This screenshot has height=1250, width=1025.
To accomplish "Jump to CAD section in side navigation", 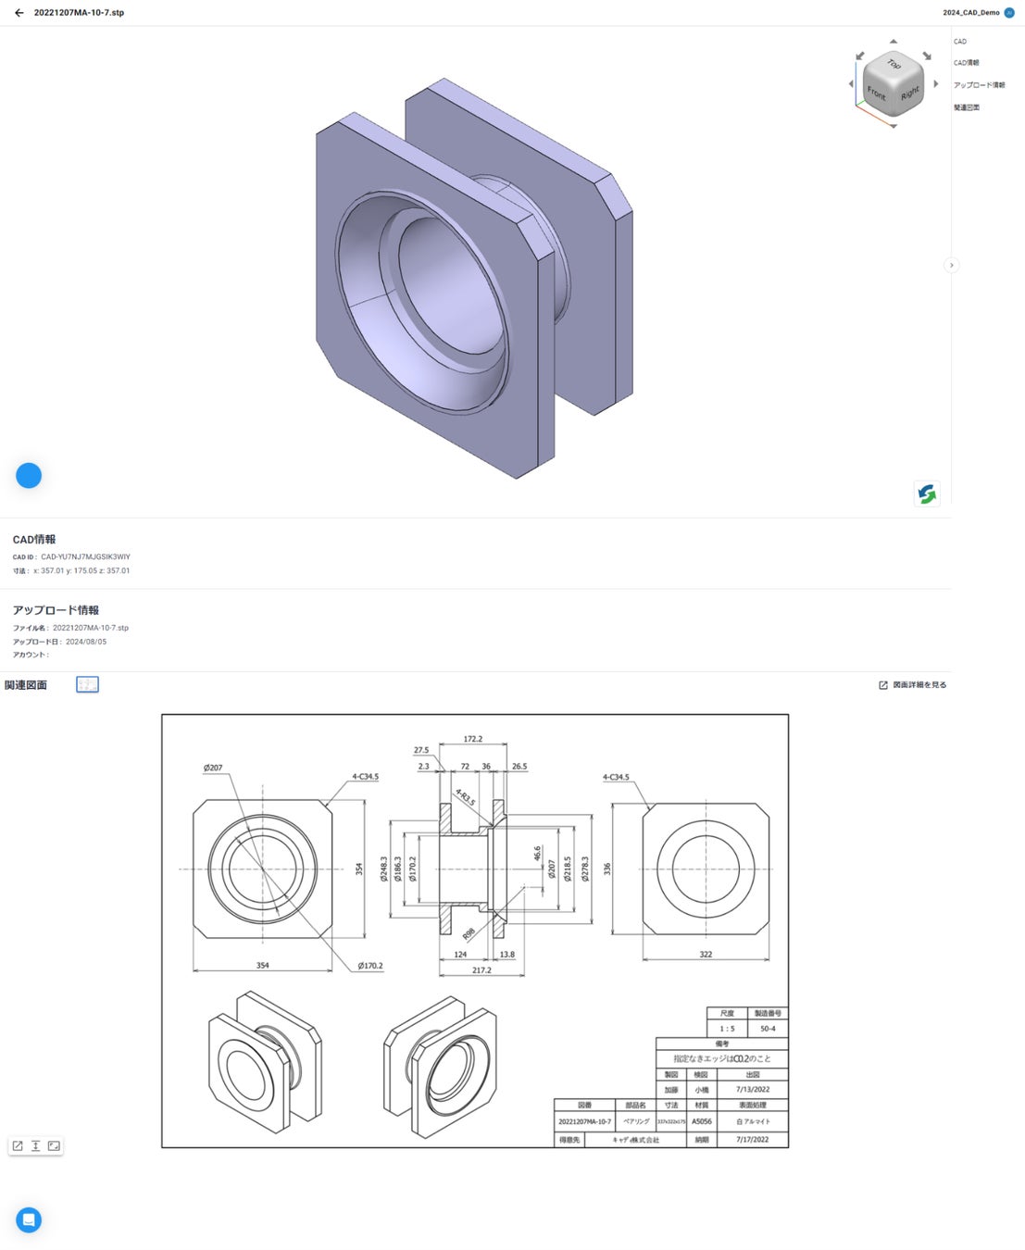I will (x=960, y=42).
